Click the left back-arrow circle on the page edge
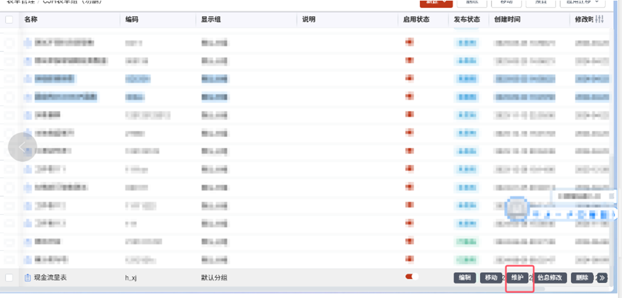 click(22, 147)
